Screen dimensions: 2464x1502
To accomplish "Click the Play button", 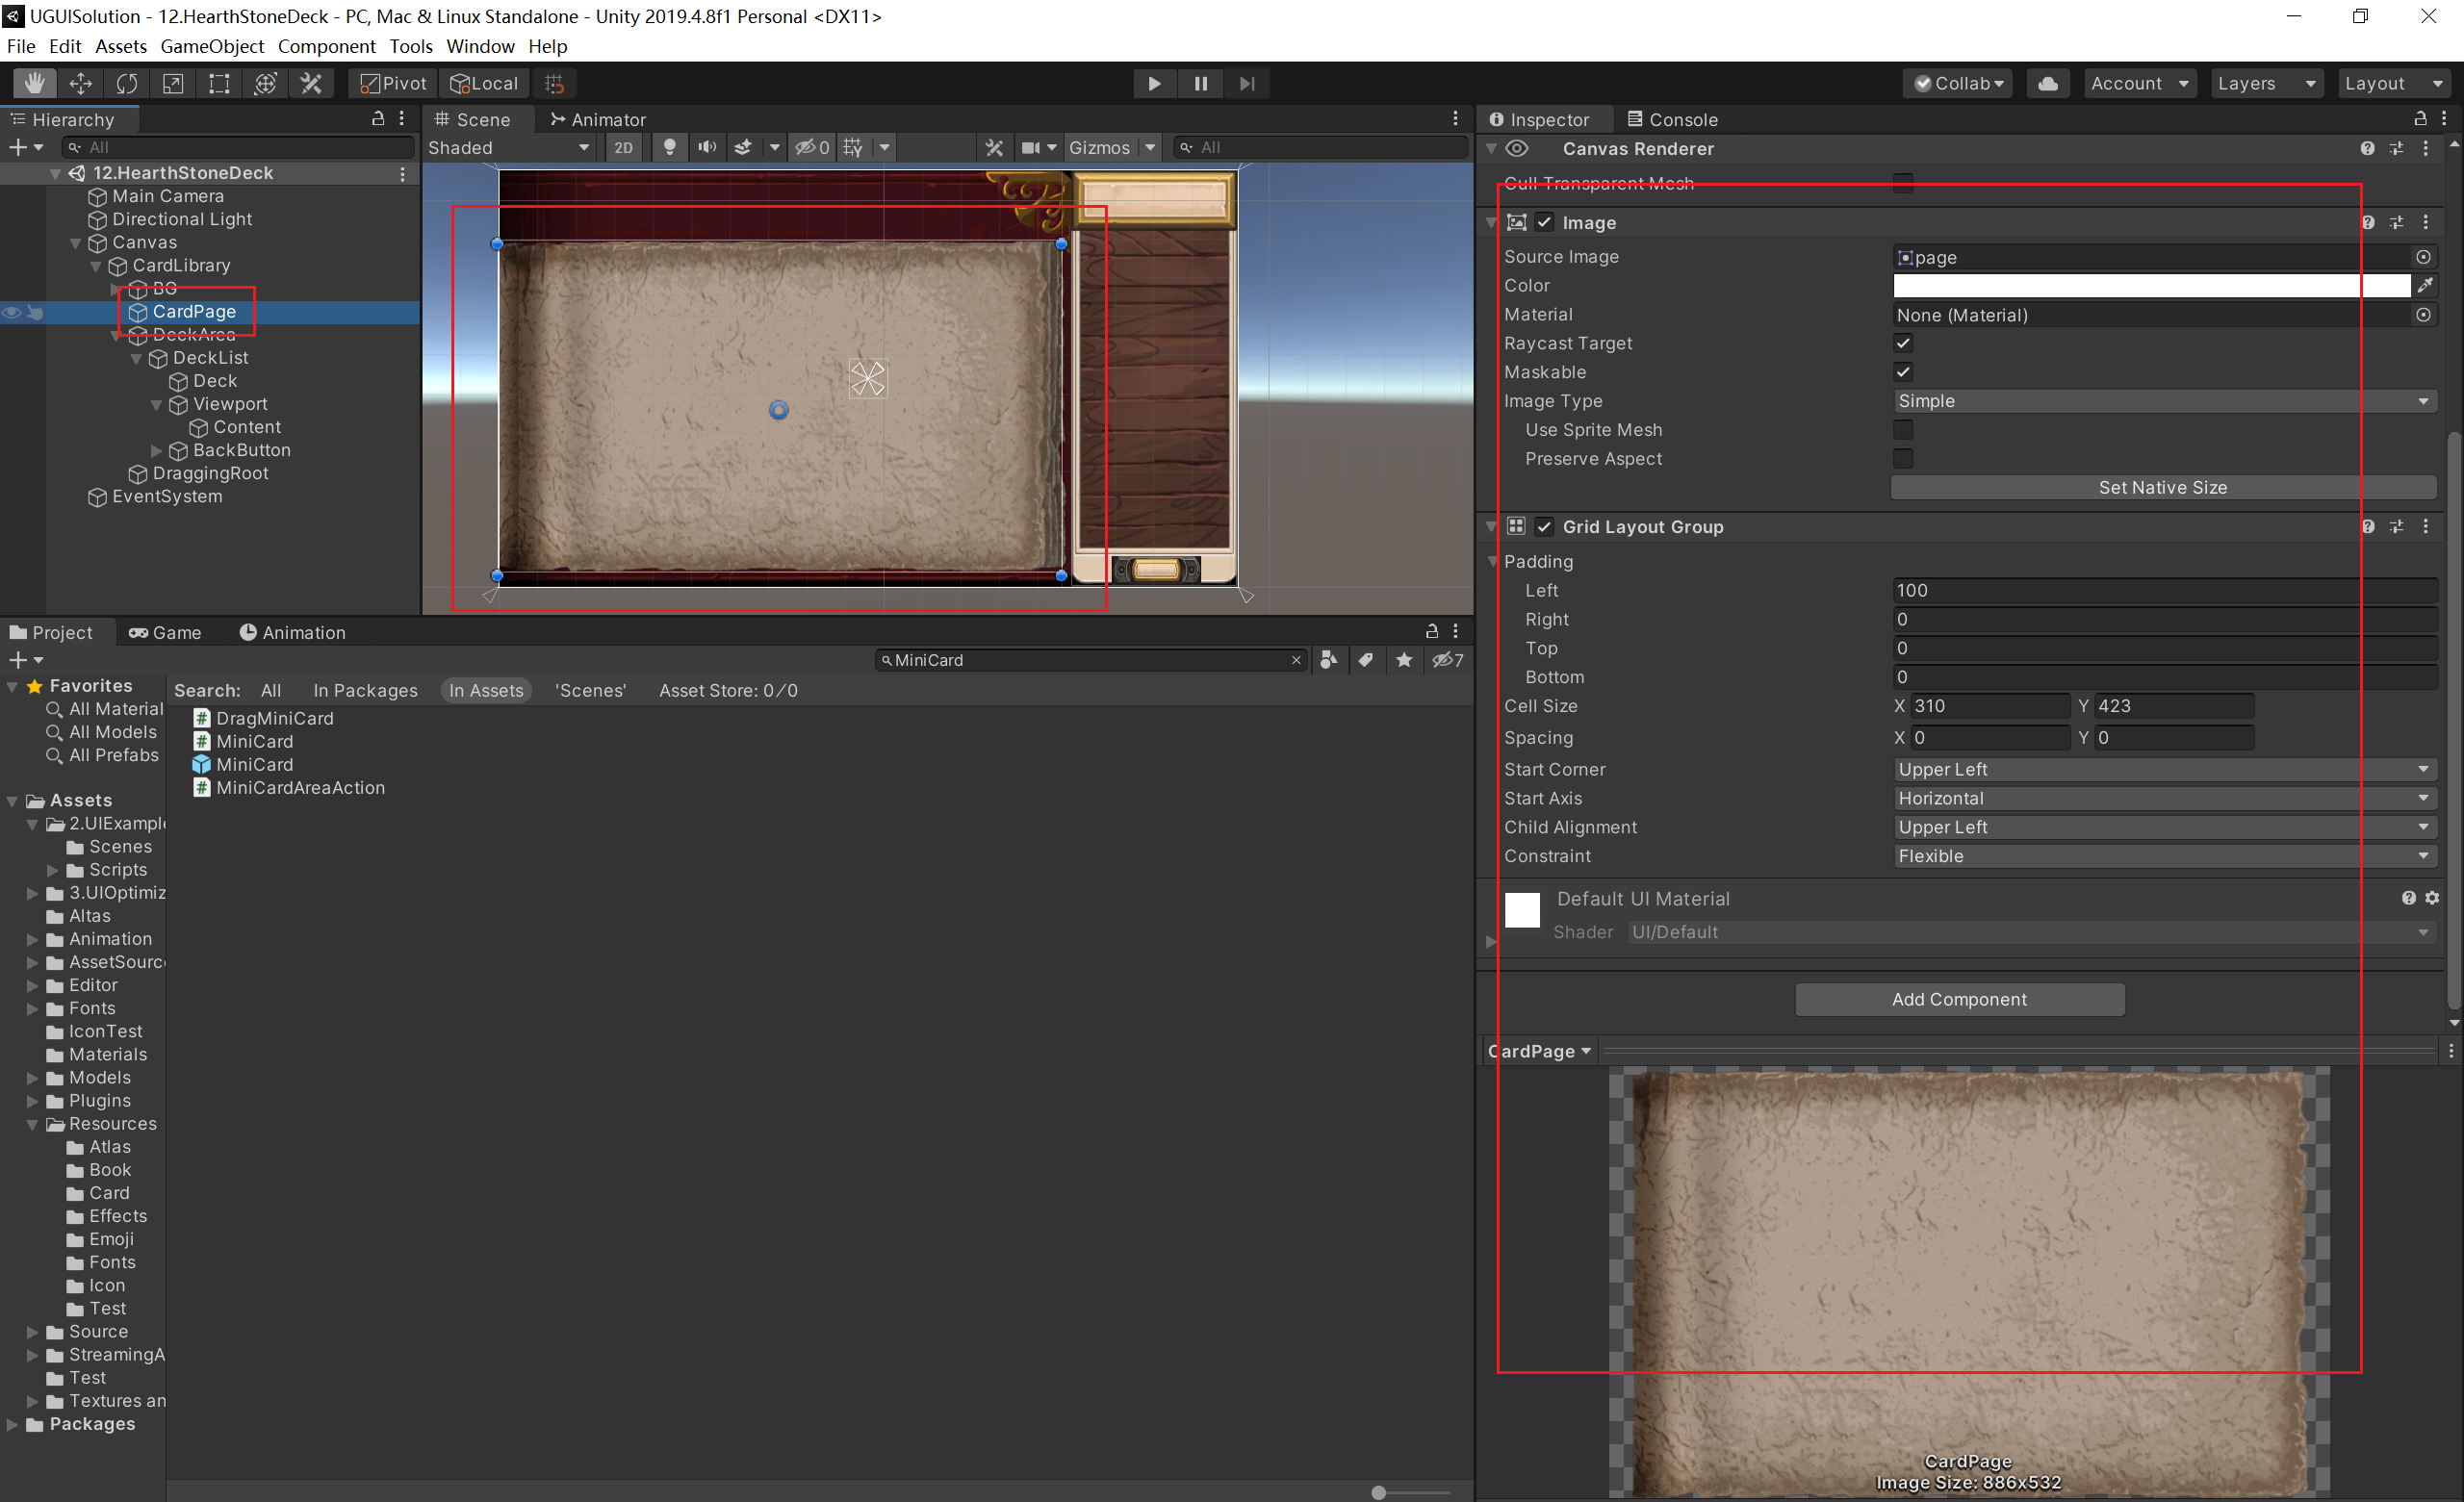I will point(1154,83).
